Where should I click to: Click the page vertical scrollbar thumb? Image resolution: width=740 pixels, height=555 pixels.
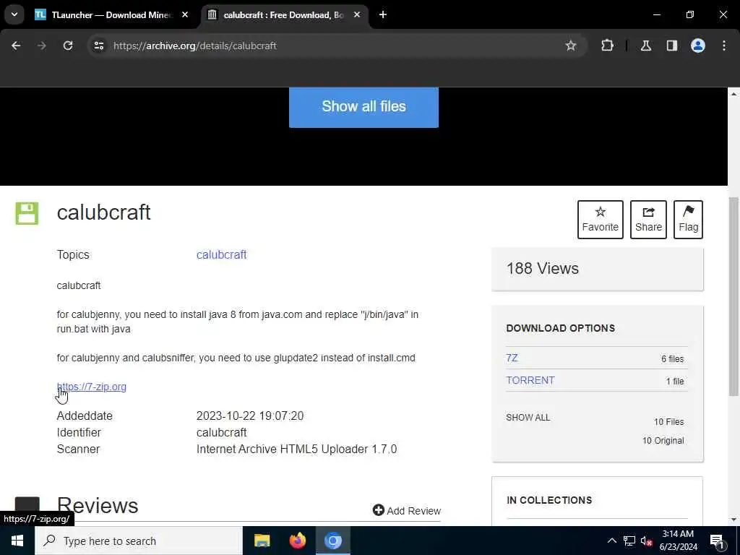(x=734, y=296)
